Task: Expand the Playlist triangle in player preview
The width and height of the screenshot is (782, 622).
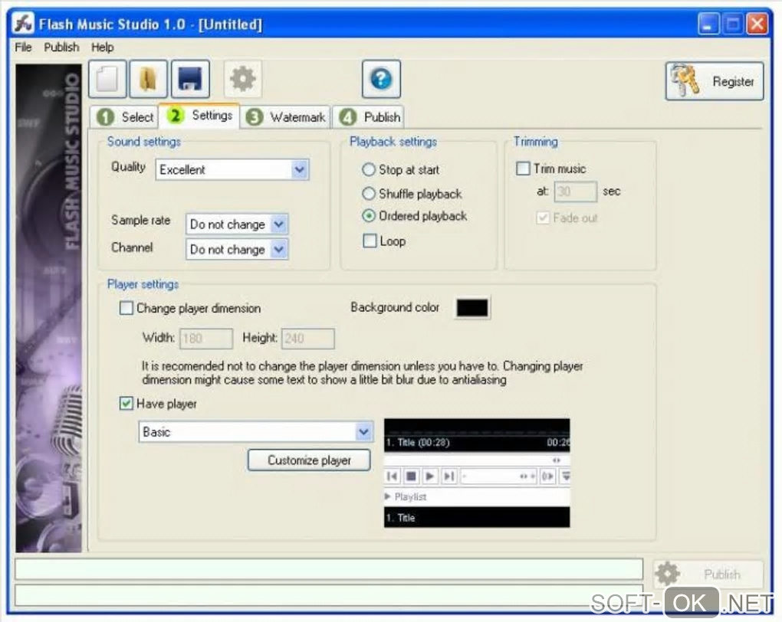Action: pyautogui.click(x=387, y=496)
